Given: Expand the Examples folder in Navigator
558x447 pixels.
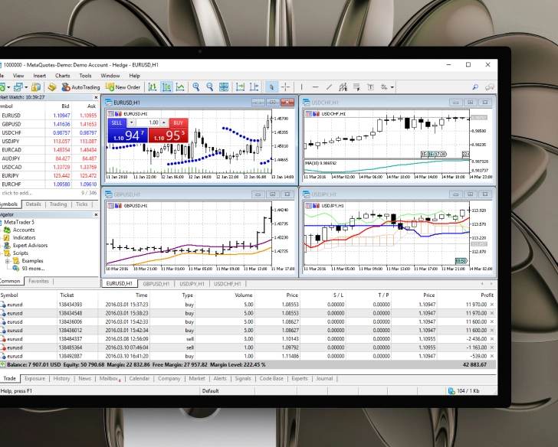Looking at the screenshot, I should click(8, 261).
